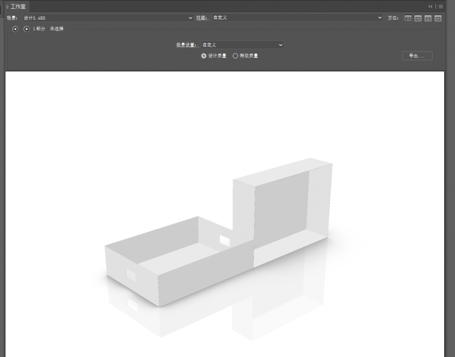Click the handle cutout on tray's back wall
This screenshot has width=455, height=357.
pyautogui.click(x=224, y=240)
